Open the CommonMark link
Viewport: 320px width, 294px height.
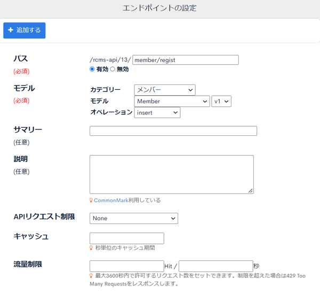111,200
